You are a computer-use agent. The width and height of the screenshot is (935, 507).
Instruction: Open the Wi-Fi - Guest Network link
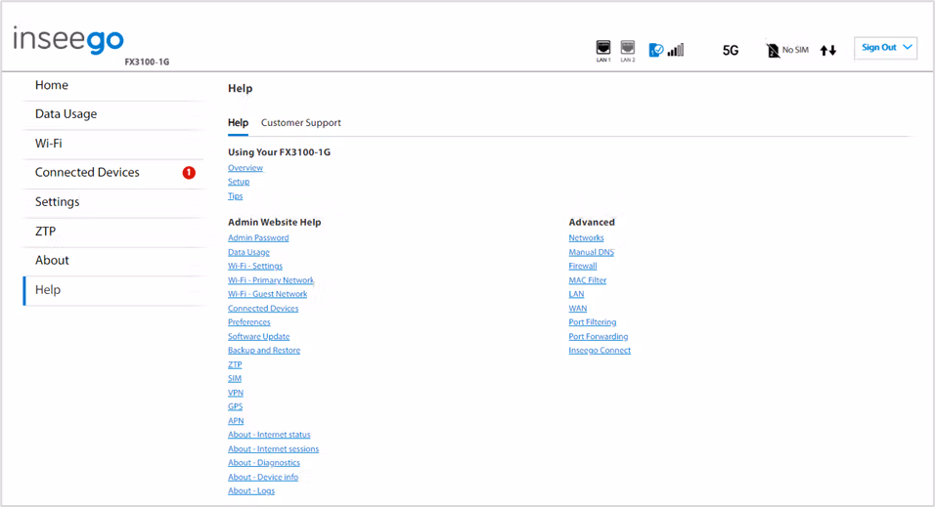click(267, 294)
